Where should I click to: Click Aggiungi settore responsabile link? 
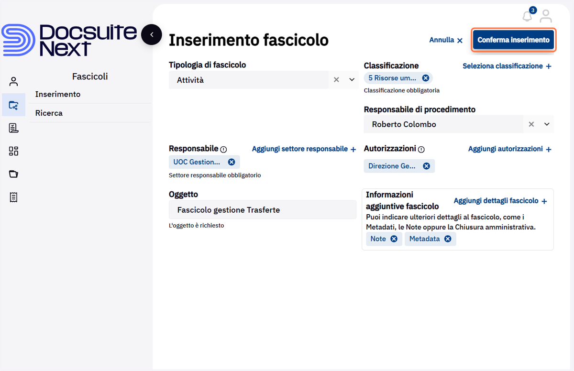point(304,149)
